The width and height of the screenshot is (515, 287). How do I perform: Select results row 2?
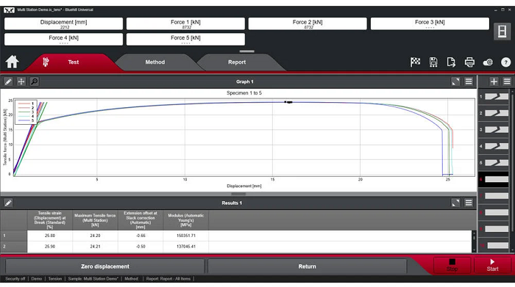tap(236, 247)
